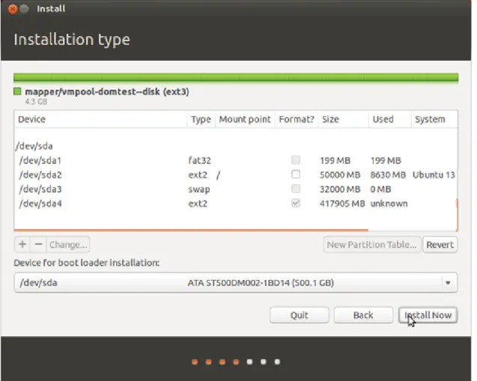Screen dimensions: 477x381
Task: Click the 32000 MB size cell
Action: [x=340, y=189]
